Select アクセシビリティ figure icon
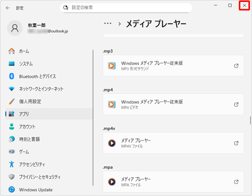 pyautogui.click(x=12, y=164)
